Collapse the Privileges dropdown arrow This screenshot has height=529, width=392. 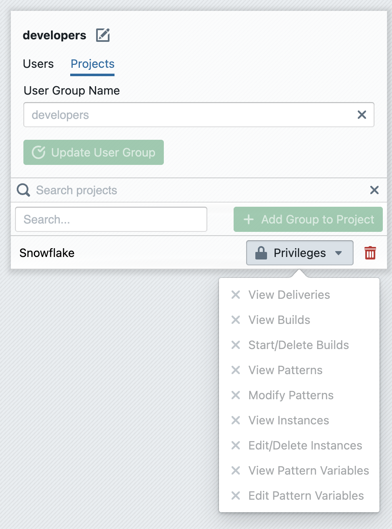[339, 253]
